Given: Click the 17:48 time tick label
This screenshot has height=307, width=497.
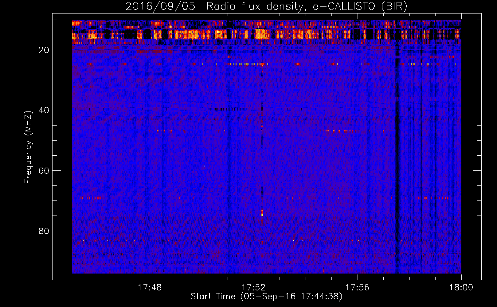Looking at the screenshot, I should click(x=150, y=287).
